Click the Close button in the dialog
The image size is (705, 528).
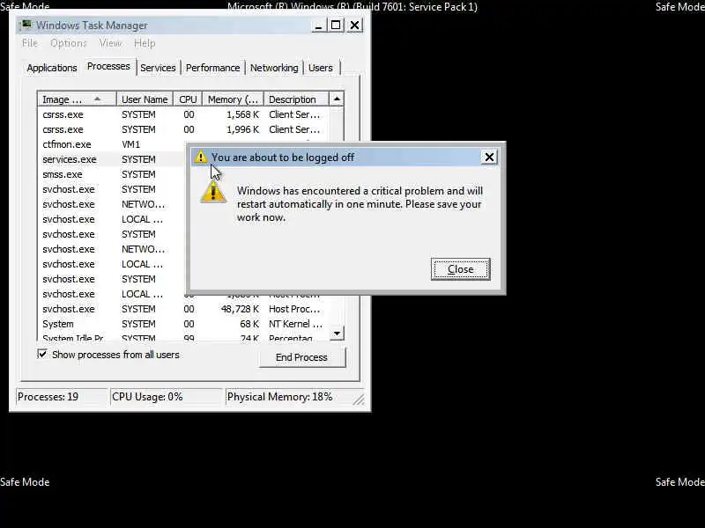point(460,269)
